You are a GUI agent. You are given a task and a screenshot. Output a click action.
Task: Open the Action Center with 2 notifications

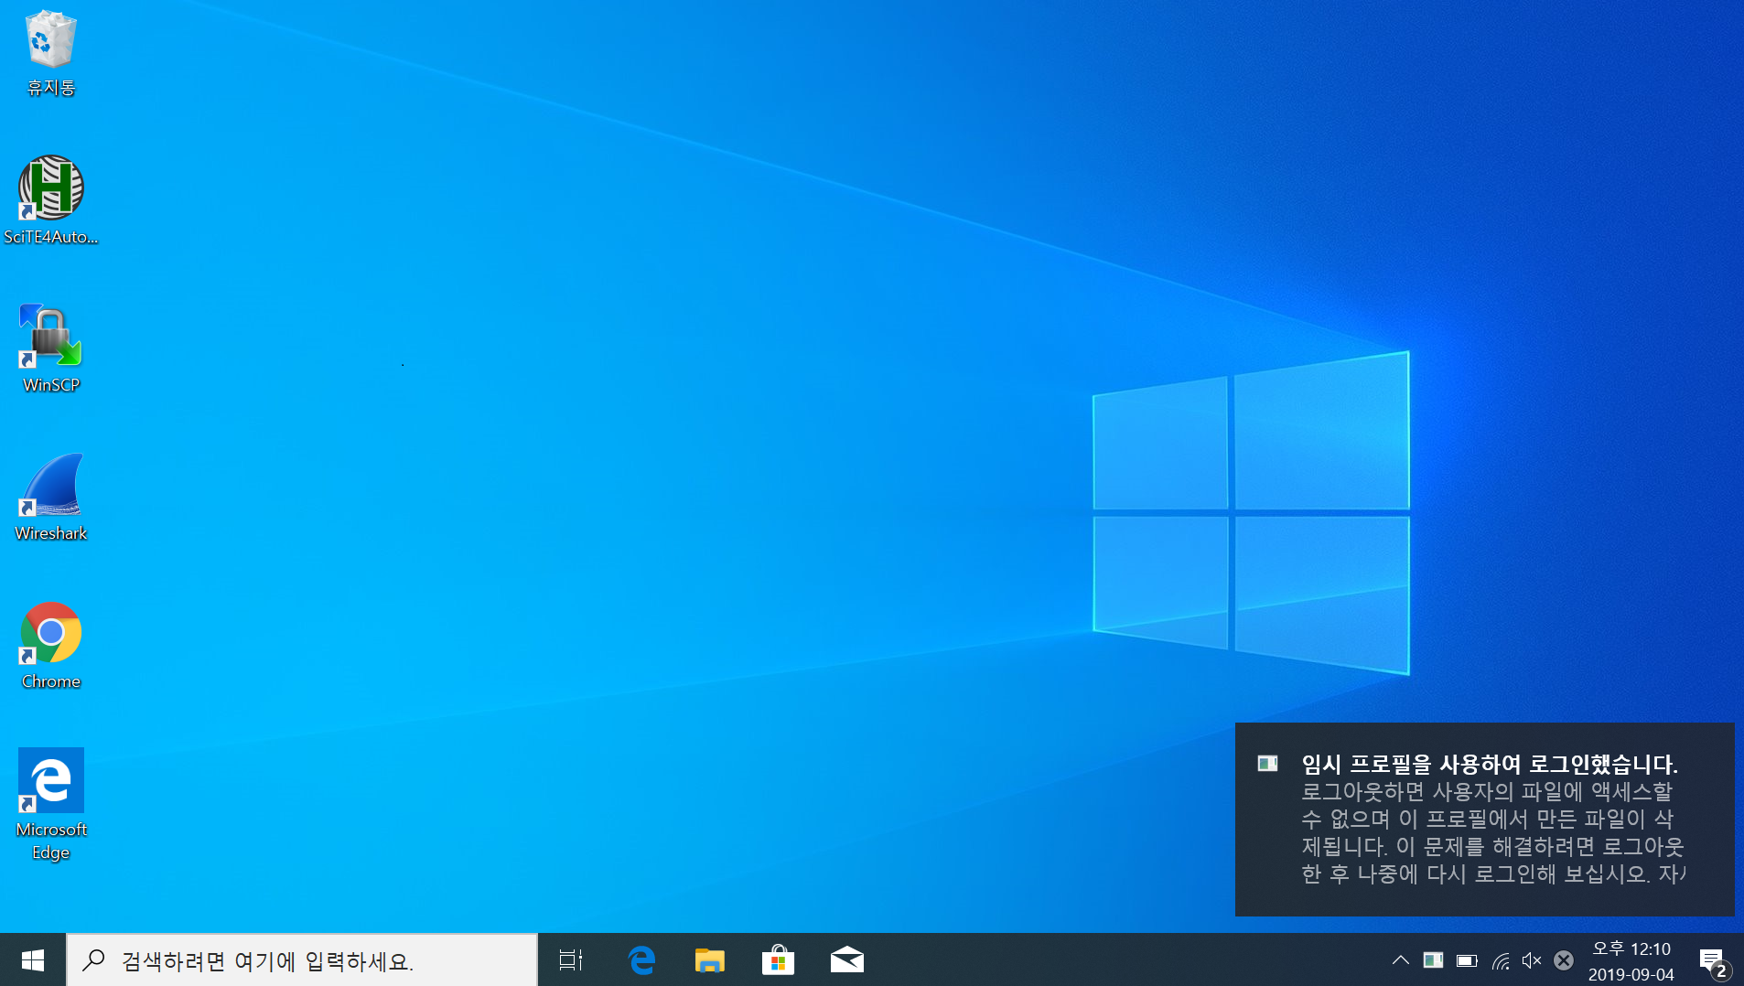pyautogui.click(x=1713, y=961)
